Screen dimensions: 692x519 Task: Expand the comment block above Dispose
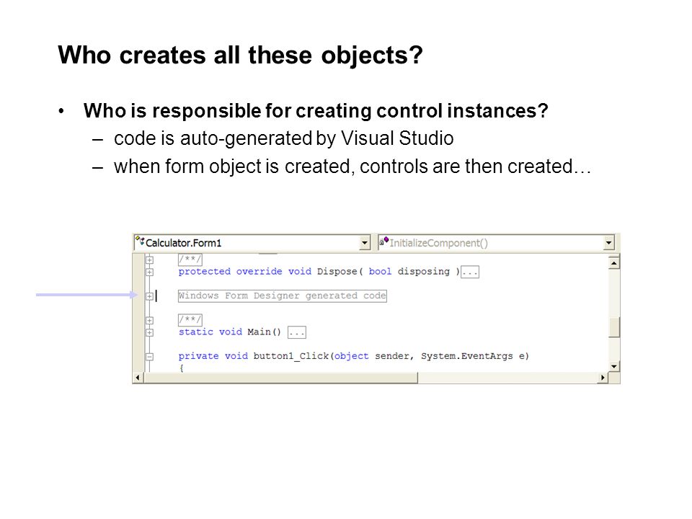150,260
